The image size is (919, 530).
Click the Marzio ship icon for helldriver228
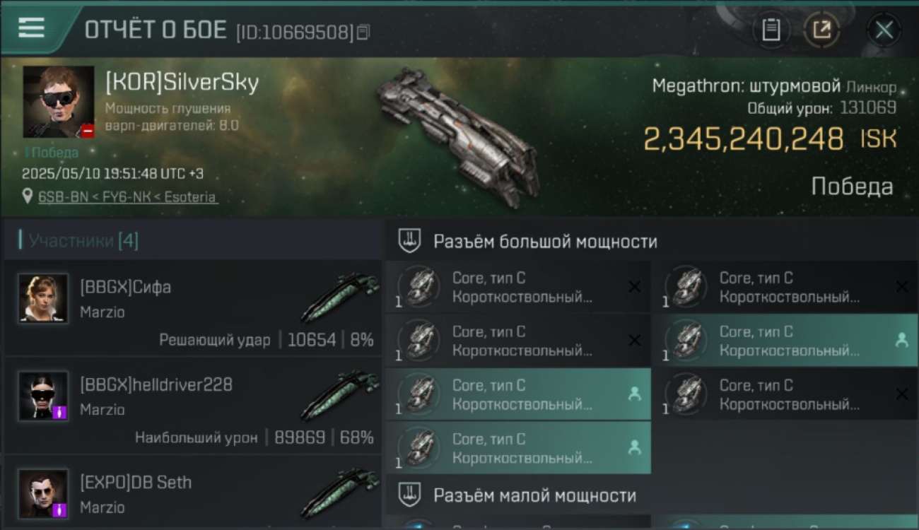click(x=339, y=396)
